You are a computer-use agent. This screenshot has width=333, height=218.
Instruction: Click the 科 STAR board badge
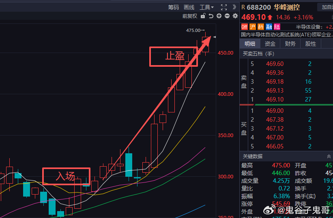click(x=260, y=27)
